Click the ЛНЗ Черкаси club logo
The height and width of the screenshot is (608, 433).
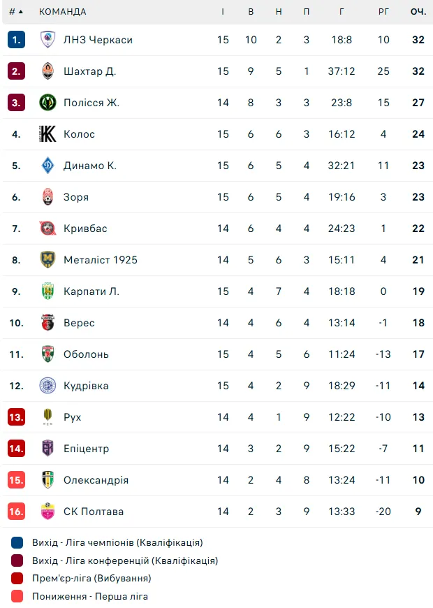click(x=47, y=40)
